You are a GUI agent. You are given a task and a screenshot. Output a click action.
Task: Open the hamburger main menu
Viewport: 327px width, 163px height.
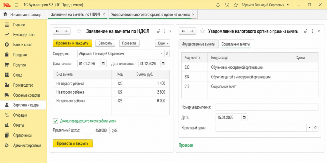point(17,4)
